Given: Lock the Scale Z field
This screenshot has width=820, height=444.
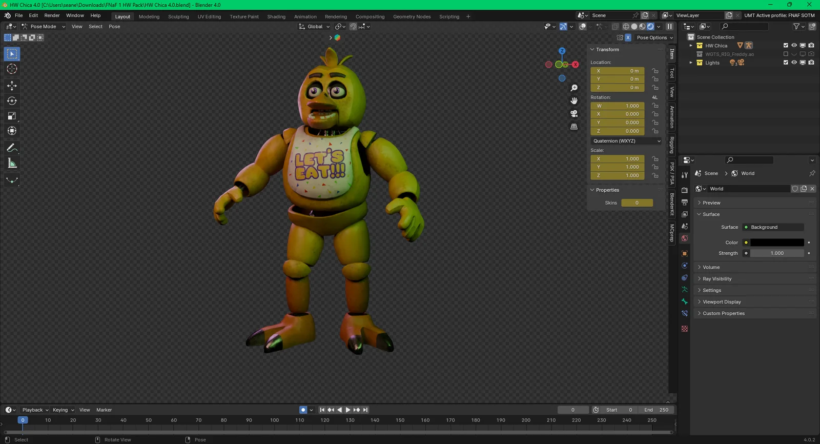Looking at the screenshot, I should click(x=655, y=175).
